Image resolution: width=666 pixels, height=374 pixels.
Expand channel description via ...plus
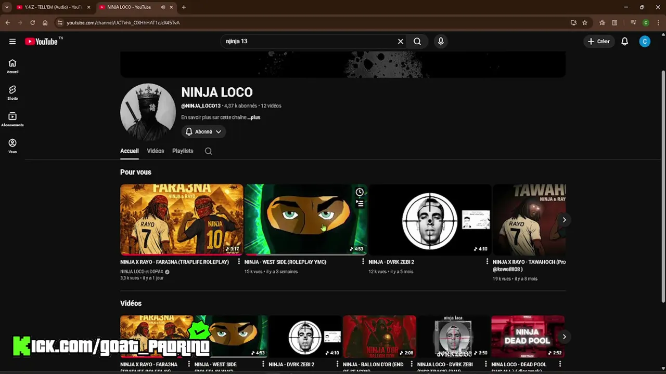(x=254, y=117)
